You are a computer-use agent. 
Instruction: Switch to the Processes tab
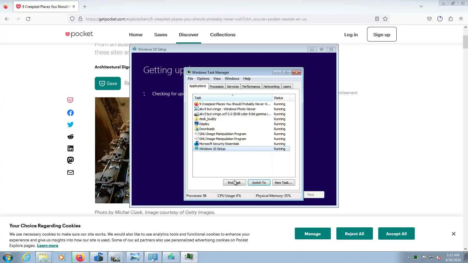216,86
